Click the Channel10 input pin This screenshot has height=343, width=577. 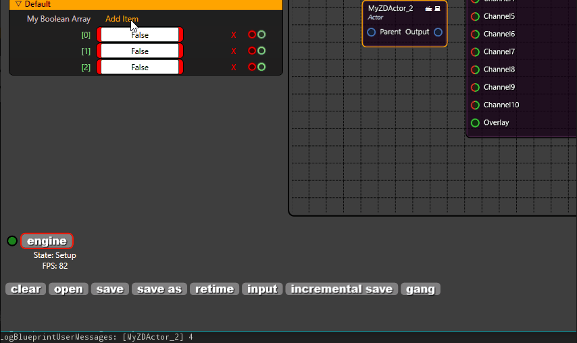[x=475, y=105]
